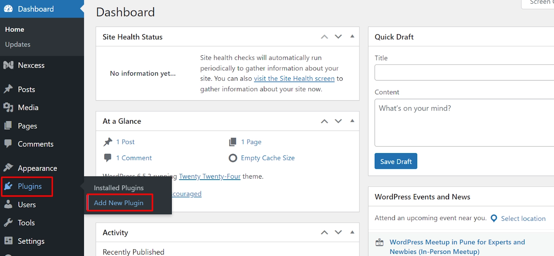
Task: Click the Posts pushpin icon
Action: (x=8, y=89)
